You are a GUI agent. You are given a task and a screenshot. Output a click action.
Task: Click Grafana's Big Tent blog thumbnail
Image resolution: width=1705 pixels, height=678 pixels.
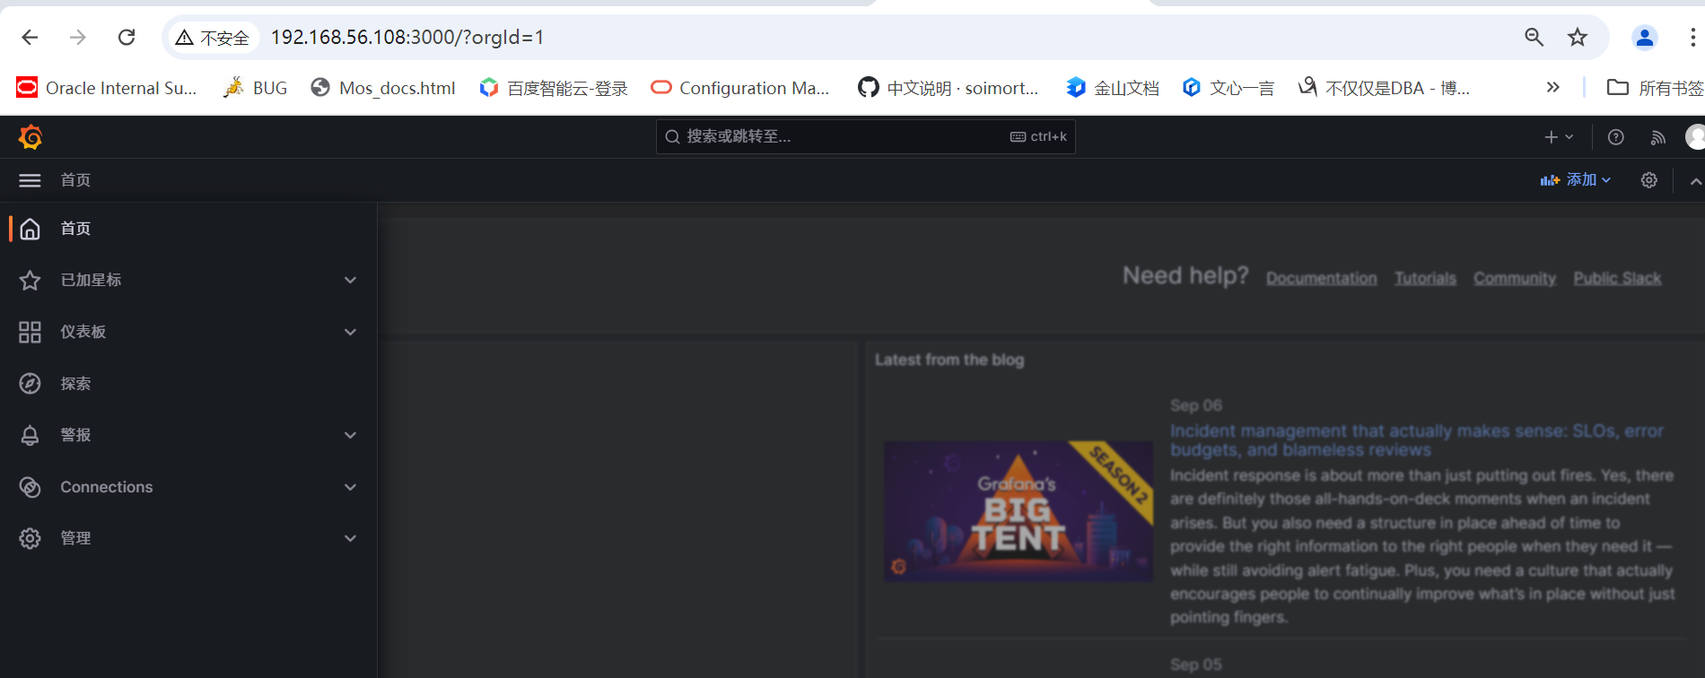(1019, 511)
